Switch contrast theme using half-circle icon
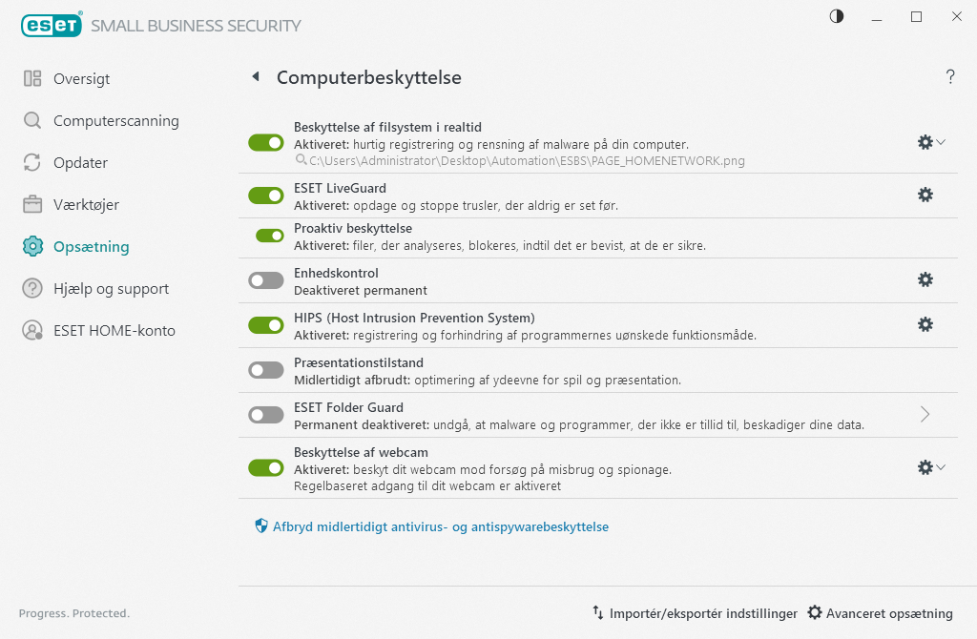The image size is (977, 639). (837, 16)
